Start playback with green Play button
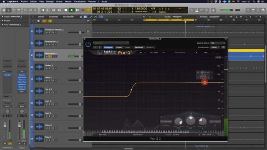Viewport: 267px width, 150px height. (x=72, y=10)
